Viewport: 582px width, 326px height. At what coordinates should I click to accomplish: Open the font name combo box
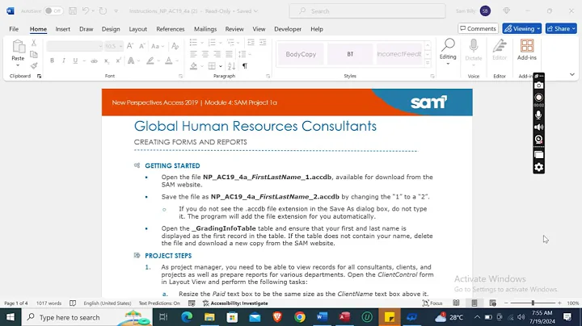[74, 46]
